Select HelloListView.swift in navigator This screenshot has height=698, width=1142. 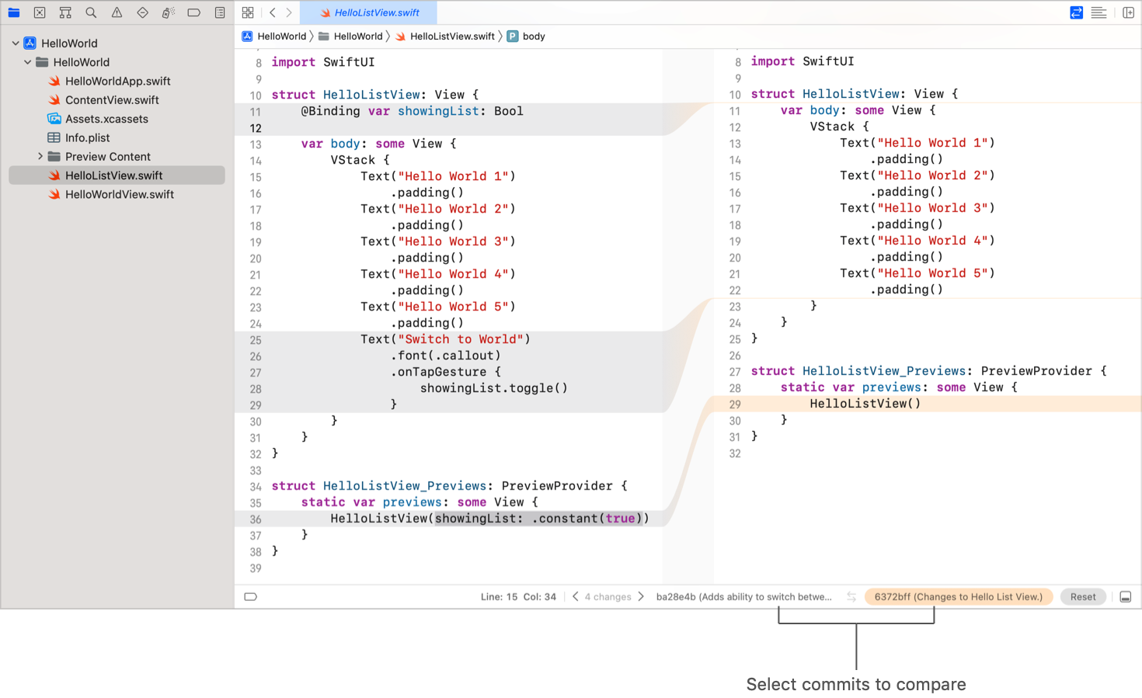117,175
